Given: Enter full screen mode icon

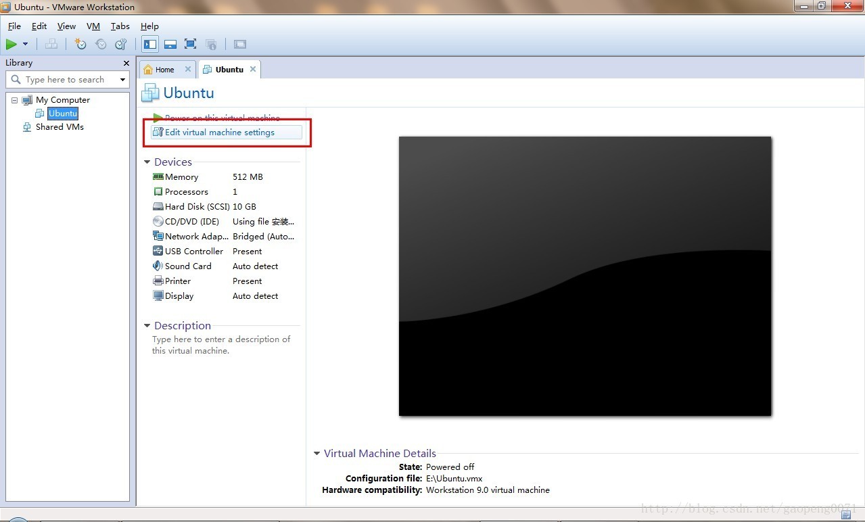Looking at the screenshot, I should 191,45.
